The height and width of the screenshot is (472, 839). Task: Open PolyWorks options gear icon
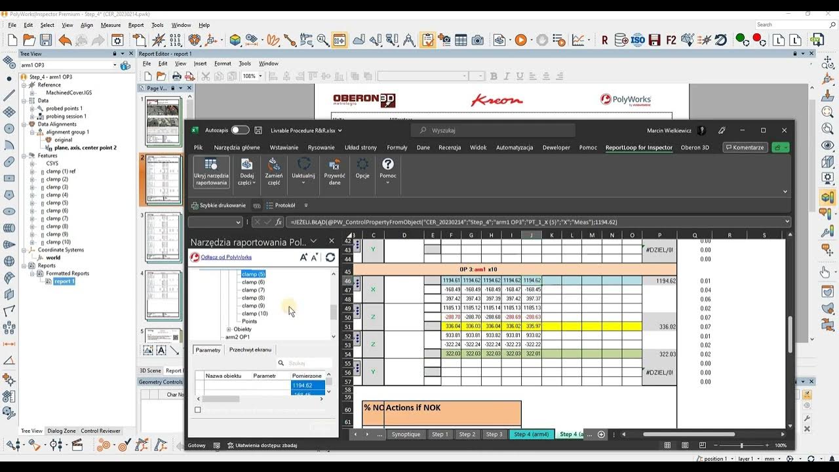(x=117, y=40)
